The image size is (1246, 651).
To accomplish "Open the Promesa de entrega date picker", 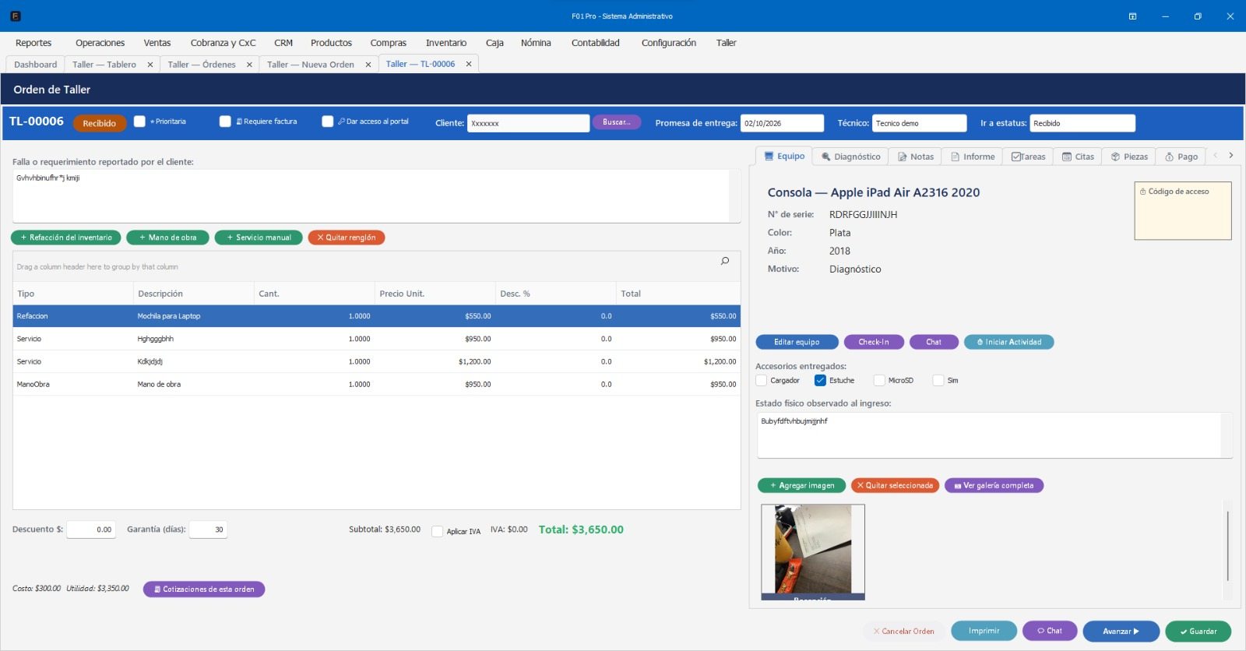I will pos(782,123).
